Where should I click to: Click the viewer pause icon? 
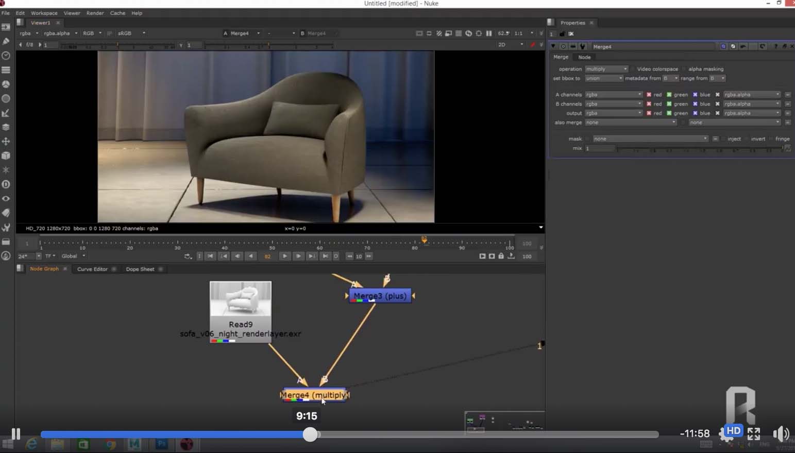click(x=488, y=33)
